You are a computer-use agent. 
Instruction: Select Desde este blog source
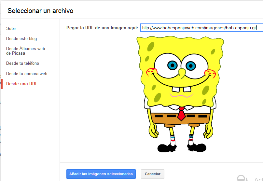(x=21, y=39)
